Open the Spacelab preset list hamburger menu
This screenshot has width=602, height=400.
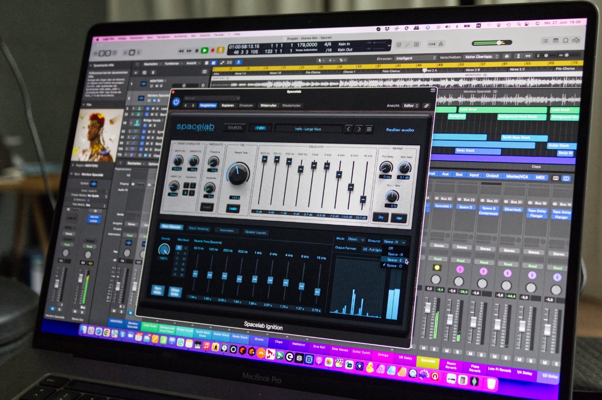tap(369, 129)
